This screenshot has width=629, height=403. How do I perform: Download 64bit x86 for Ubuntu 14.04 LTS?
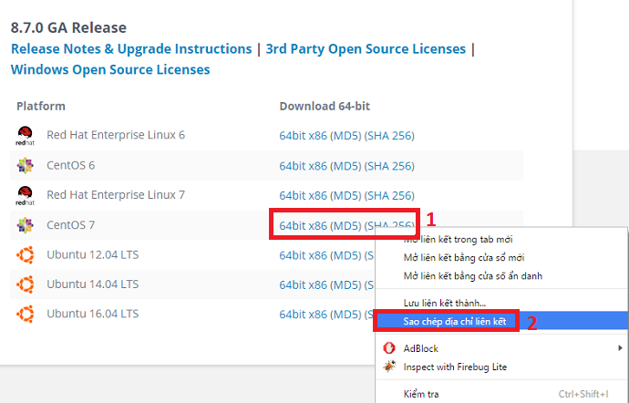point(303,285)
